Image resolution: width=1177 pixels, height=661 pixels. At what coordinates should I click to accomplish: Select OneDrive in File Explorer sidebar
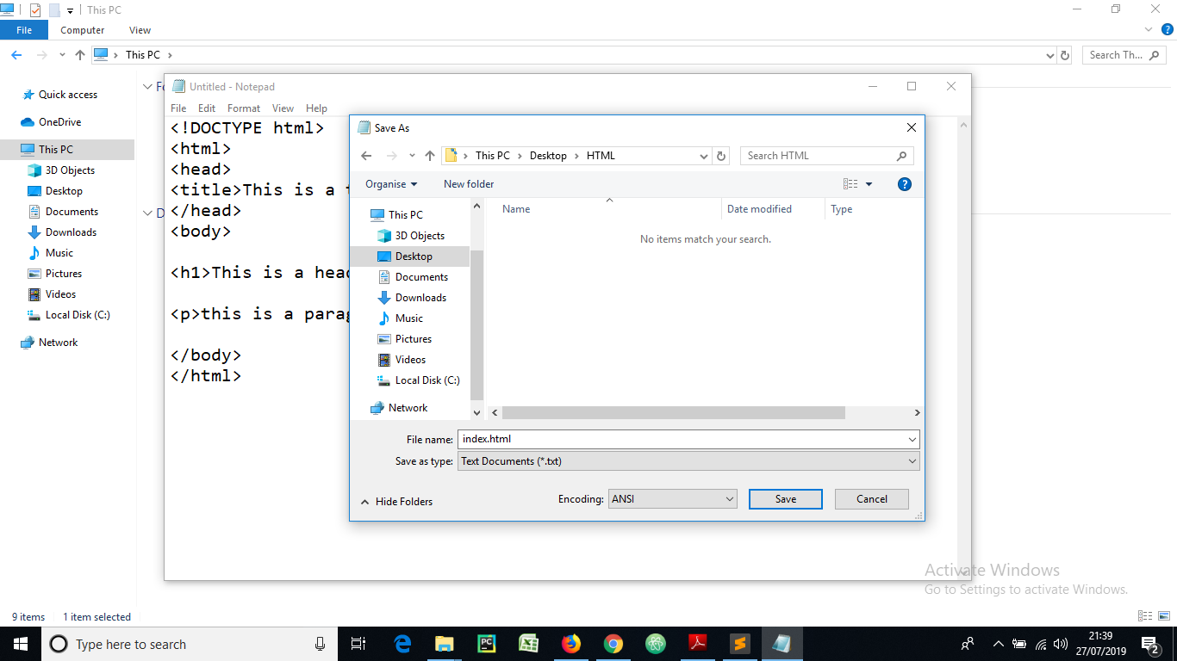click(51, 122)
